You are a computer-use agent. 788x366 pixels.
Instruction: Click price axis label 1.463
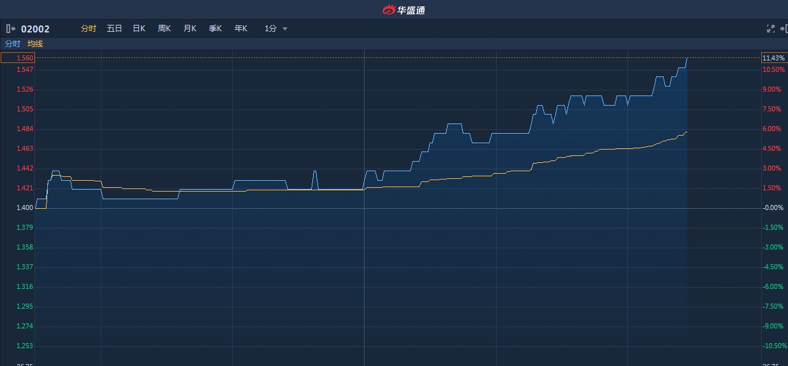25,148
